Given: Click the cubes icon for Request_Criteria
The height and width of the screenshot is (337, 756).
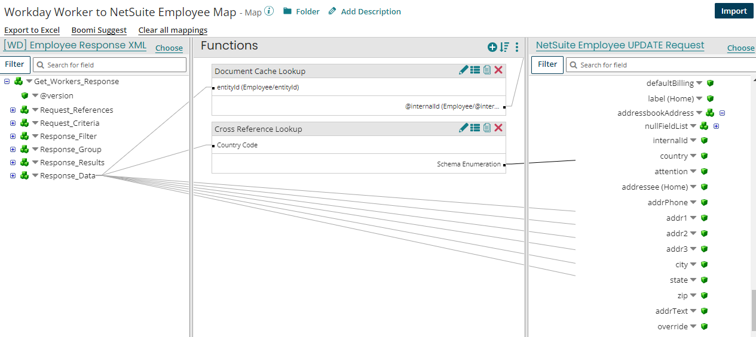Looking at the screenshot, I should pos(25,123).
